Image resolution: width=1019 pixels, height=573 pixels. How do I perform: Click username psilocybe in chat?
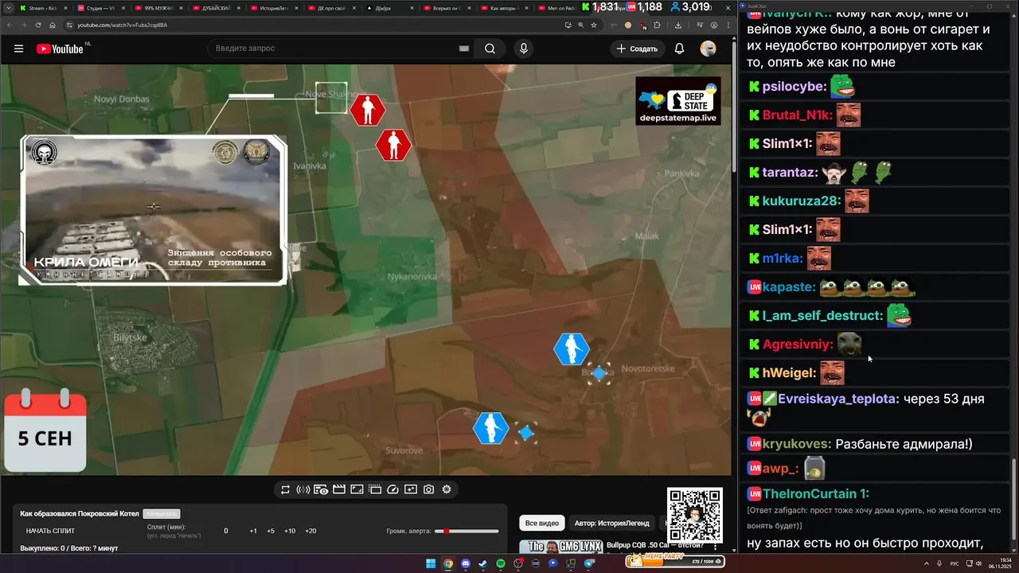click(x=793, y=87)
